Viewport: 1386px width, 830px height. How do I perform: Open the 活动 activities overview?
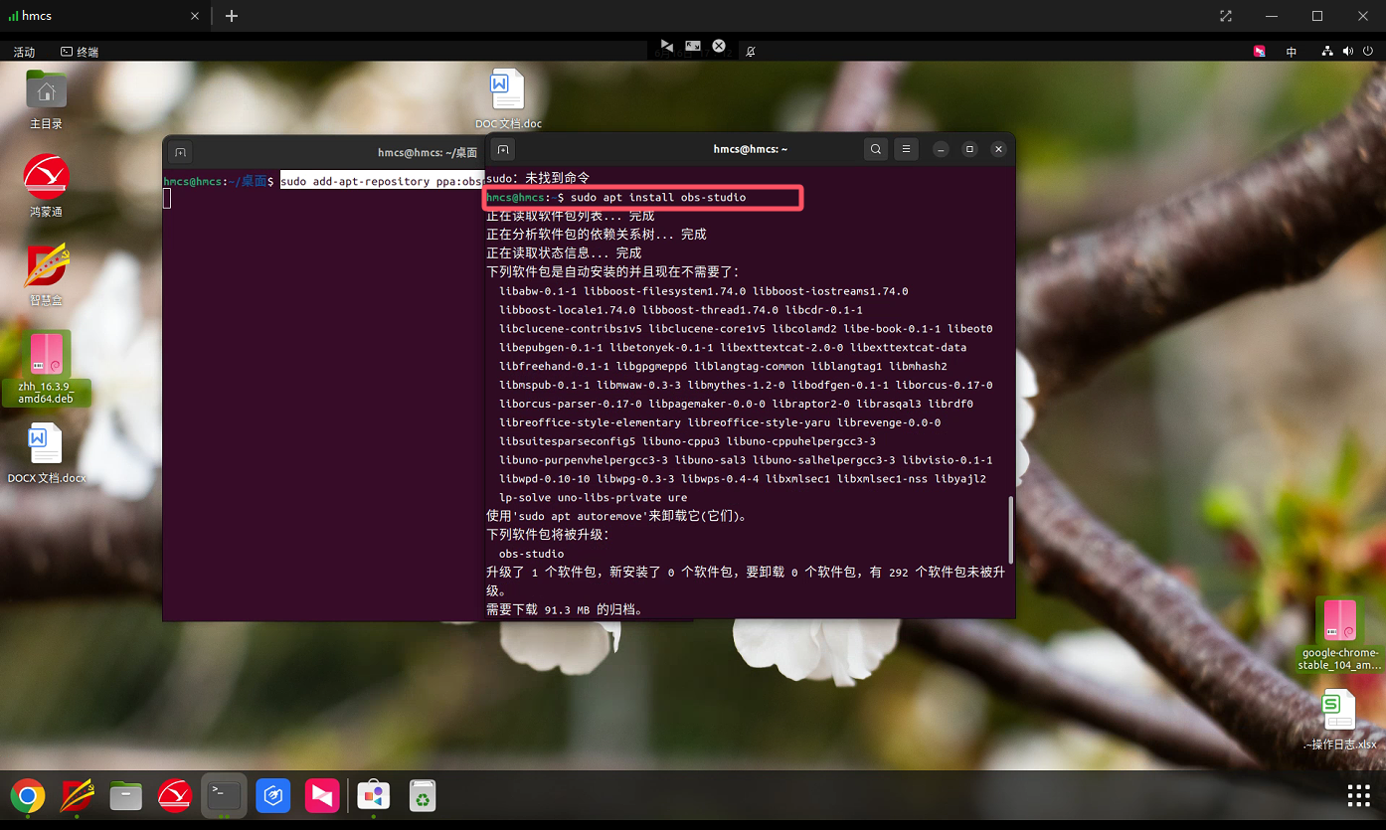24,52
